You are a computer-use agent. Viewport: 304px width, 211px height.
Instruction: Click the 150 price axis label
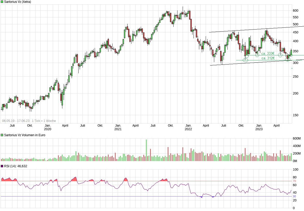[295, 115]
